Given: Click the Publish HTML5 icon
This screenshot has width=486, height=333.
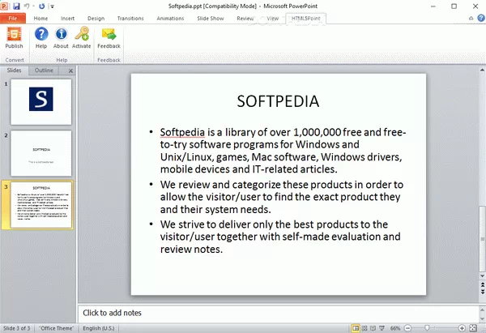Looking at the screenshot, I should pos(14,37).
